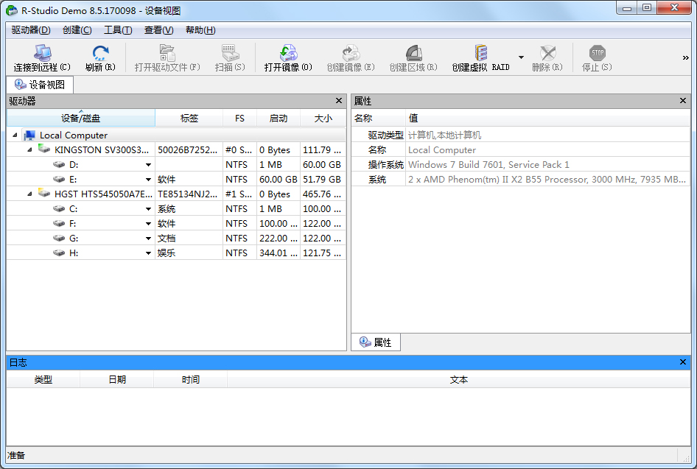Sort by the FS column header
This screenshot has height=469, width=697.
coord(239,118)
